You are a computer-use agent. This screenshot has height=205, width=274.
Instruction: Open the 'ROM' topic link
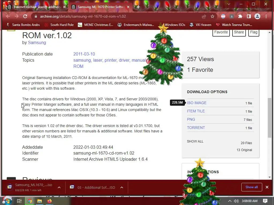(78, 66)
